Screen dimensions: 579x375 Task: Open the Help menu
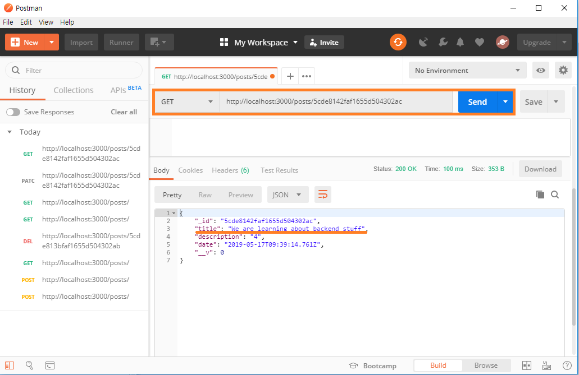(67, 22)
